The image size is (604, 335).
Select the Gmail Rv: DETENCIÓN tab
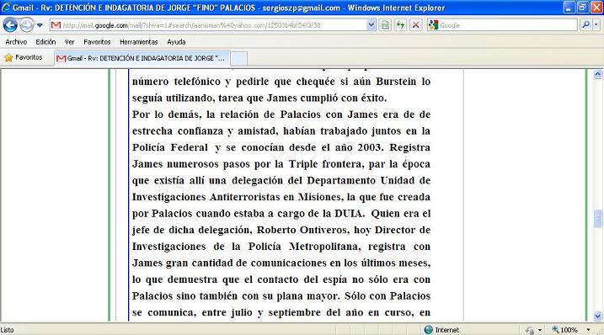click(x=142, y=58)
